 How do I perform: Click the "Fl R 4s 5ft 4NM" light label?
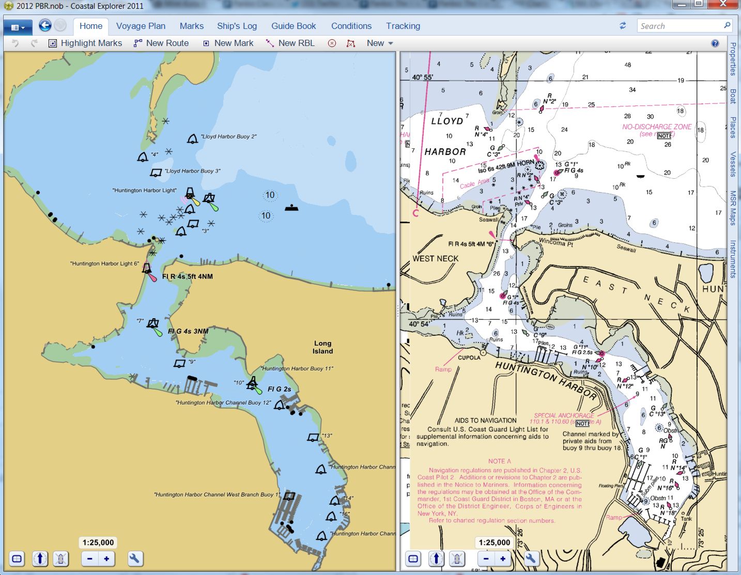tap(187, 276)
